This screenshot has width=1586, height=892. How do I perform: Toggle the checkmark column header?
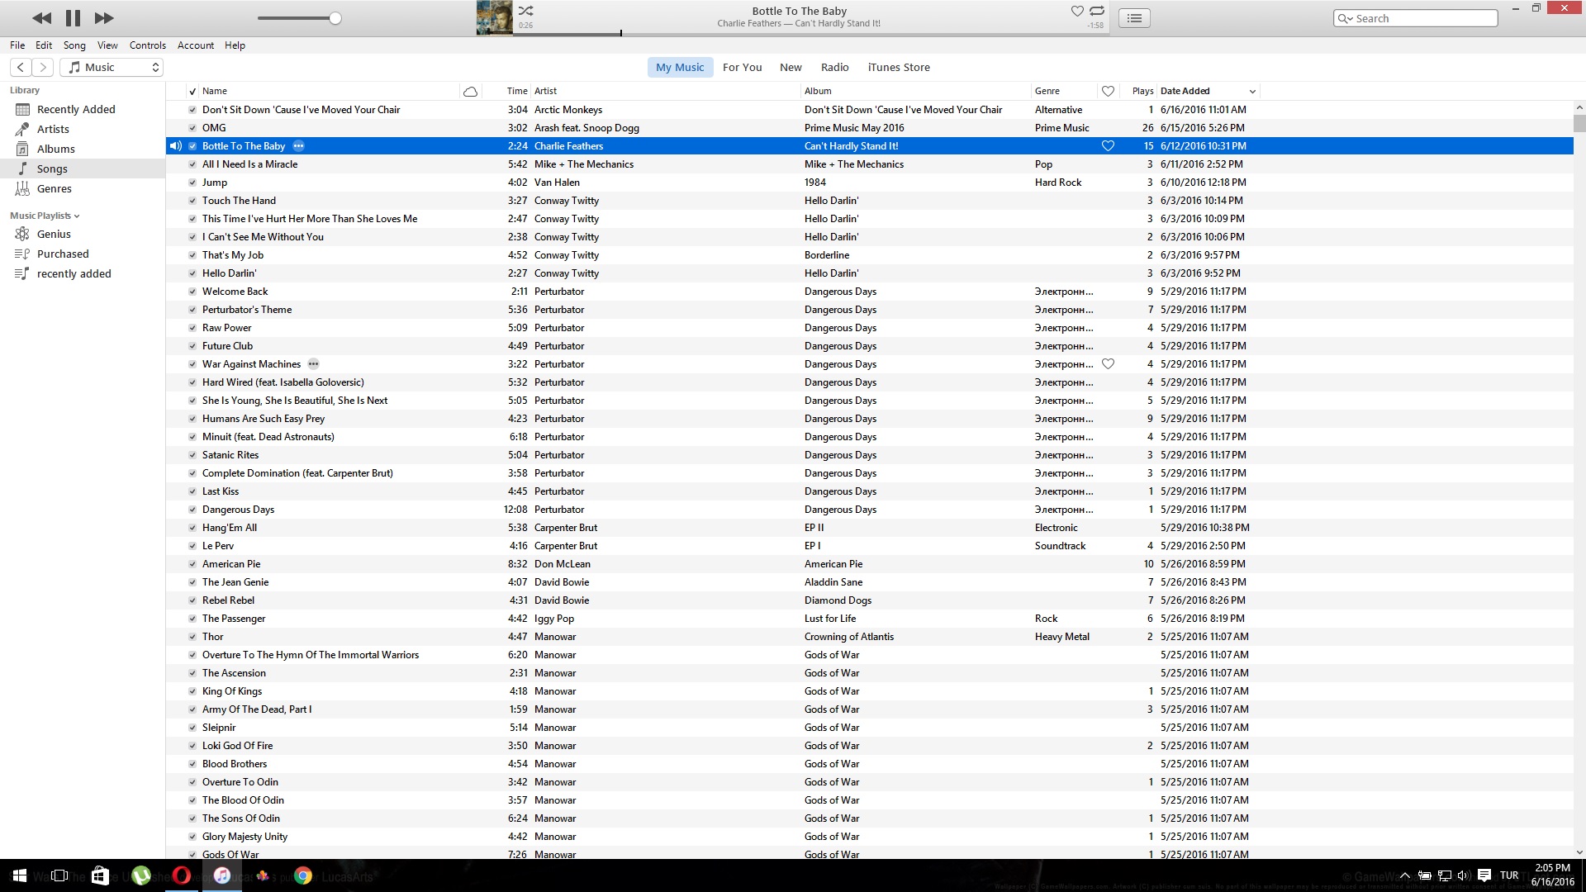192,92
